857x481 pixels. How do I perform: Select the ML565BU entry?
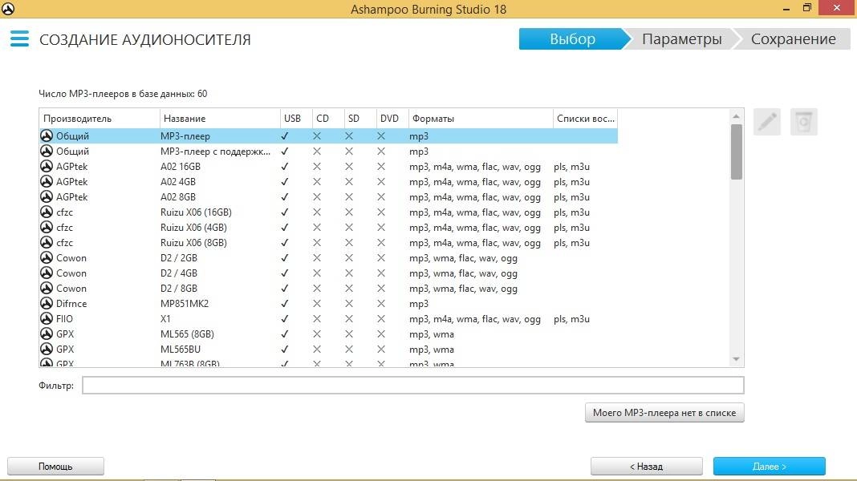181,350
